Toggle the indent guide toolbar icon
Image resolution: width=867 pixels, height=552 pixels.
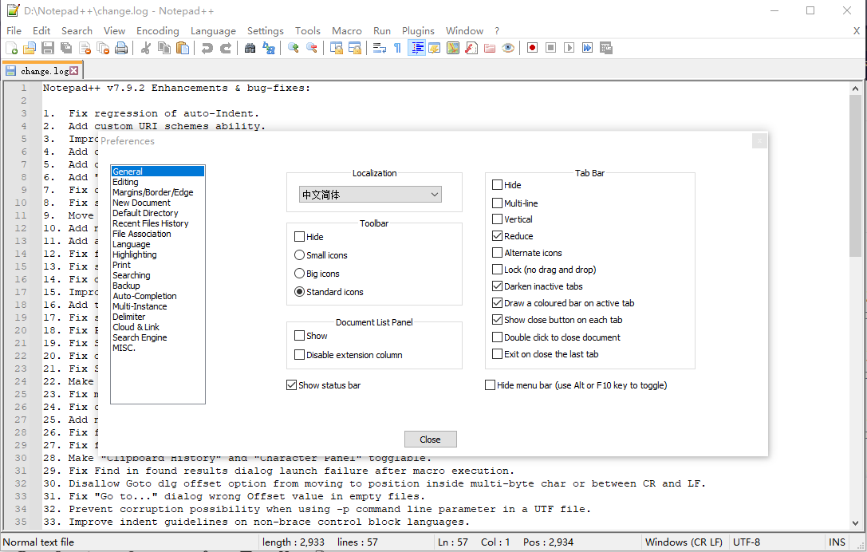pyautogui.click(x=416, y=48)
